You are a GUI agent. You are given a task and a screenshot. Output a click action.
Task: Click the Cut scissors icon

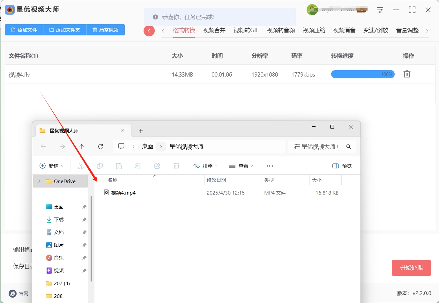tap(81, 166)
